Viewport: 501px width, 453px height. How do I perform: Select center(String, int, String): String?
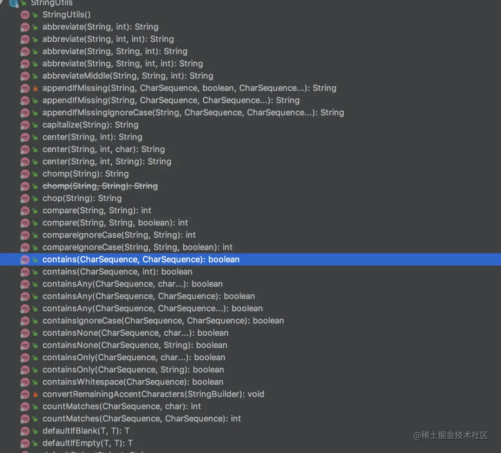[107, 162]
